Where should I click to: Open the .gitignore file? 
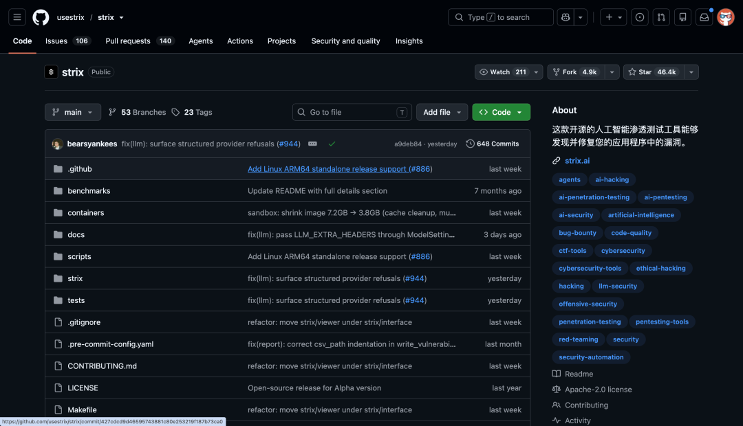tap(84, 322)
